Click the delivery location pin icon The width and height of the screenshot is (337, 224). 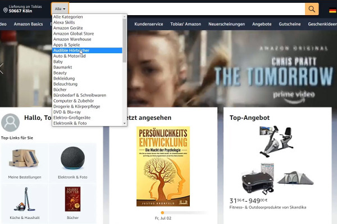(6, 10)
